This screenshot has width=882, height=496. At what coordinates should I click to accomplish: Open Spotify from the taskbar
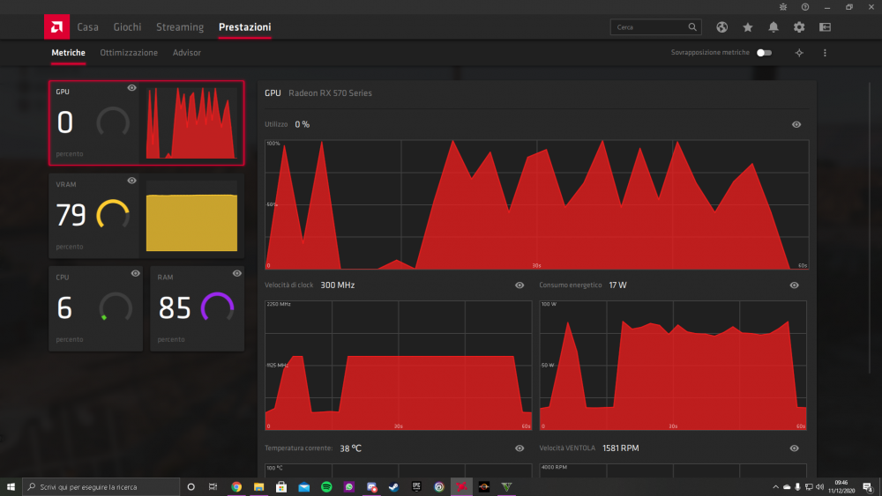point(326,487)
